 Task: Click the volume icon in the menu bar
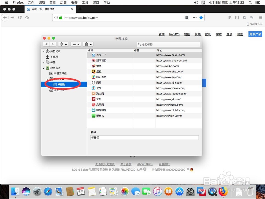[x=196, y=3]
